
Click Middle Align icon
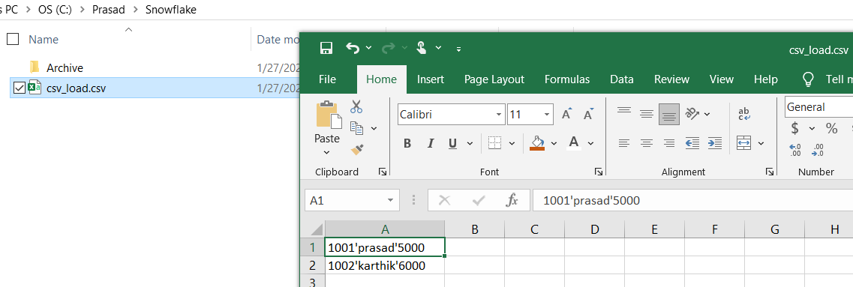pos(646,114)
